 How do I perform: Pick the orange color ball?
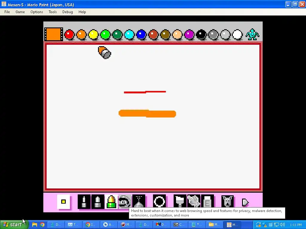tap(81, 35)
